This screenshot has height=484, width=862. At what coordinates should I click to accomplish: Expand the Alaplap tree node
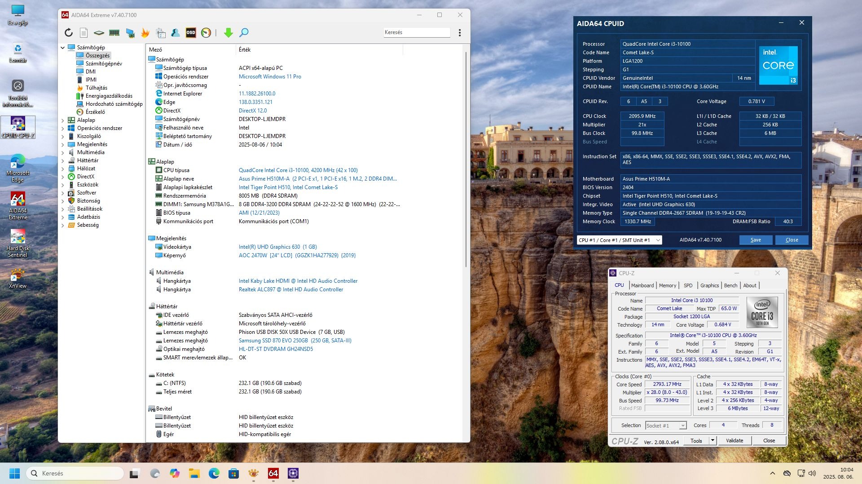point(63,120)
